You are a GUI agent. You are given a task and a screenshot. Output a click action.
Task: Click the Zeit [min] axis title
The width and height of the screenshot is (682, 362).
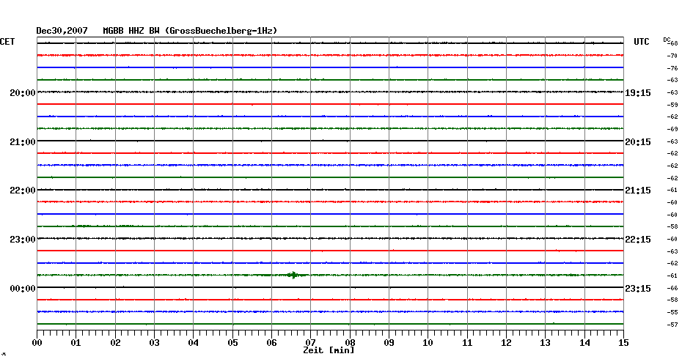click(329, 350)
